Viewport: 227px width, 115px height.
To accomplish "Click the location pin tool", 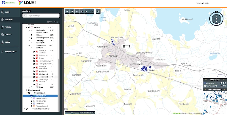I will 91,12.
